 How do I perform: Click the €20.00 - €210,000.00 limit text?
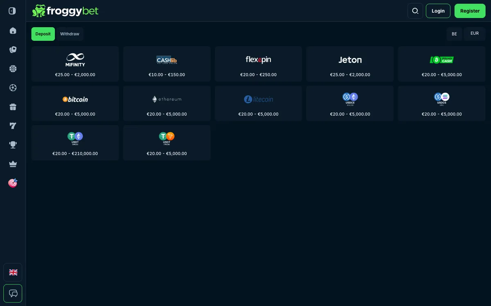(x=75, y=154)
